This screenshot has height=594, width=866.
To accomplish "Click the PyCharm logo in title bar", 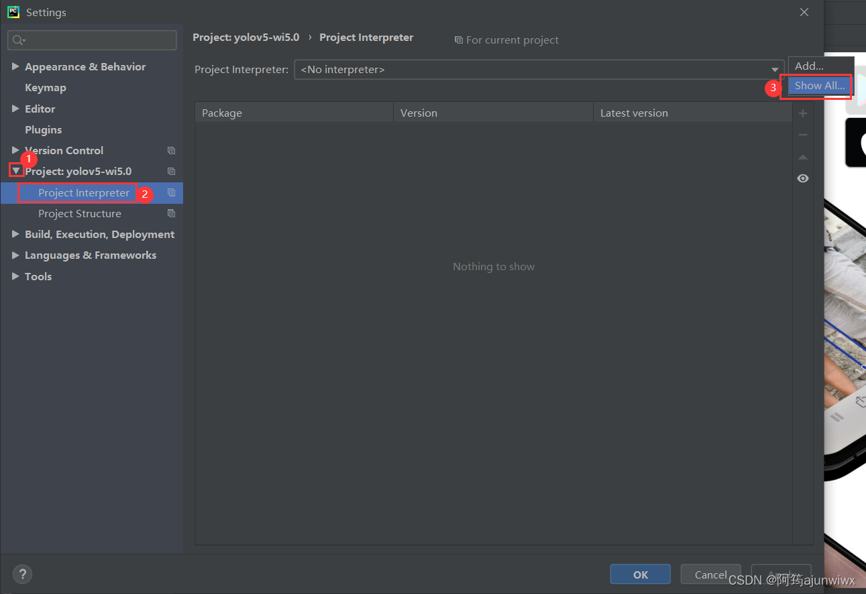I will point(13,12).
